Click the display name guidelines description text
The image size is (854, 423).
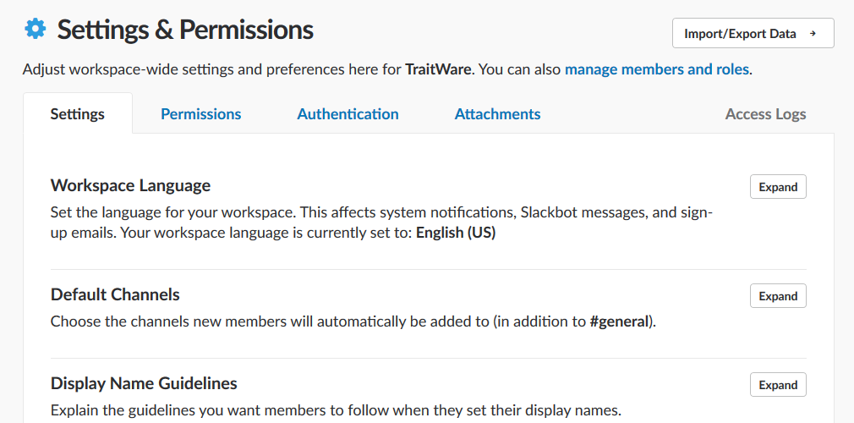pyautogui.click(x=336, y=410)
